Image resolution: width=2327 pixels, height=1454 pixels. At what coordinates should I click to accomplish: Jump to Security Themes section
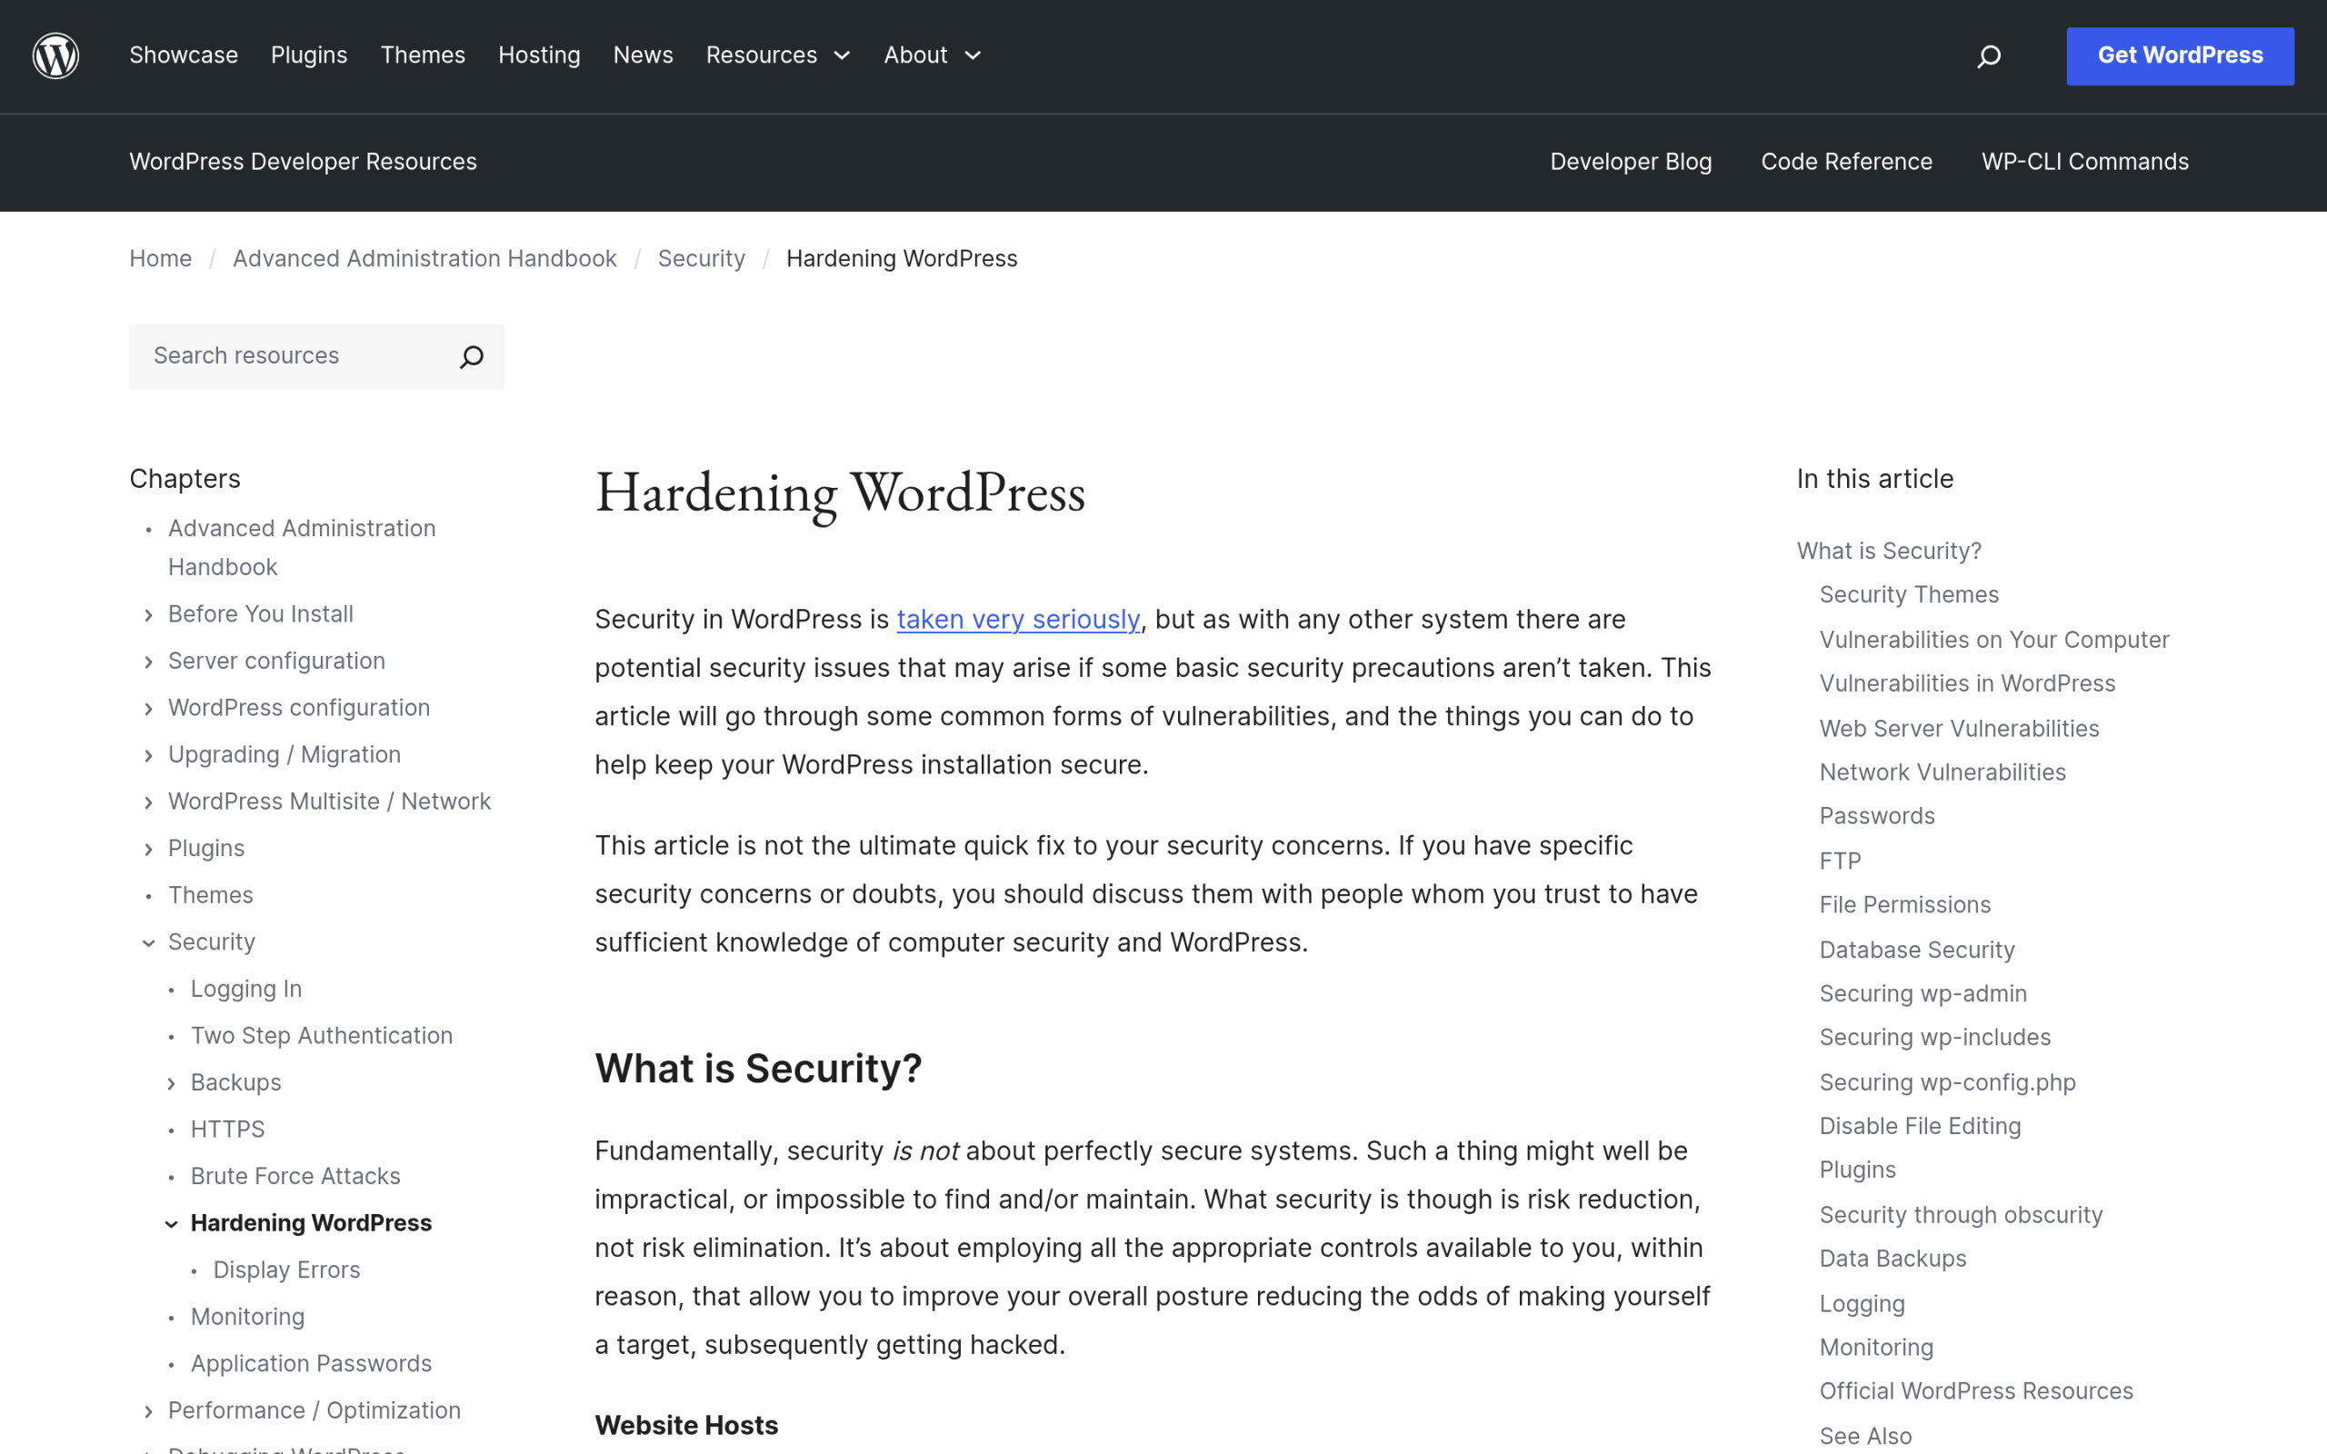point(1909,594)
